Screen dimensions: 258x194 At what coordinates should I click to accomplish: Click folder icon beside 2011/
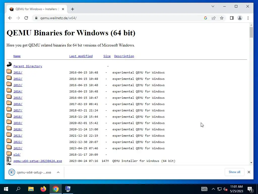pos(9,71)
